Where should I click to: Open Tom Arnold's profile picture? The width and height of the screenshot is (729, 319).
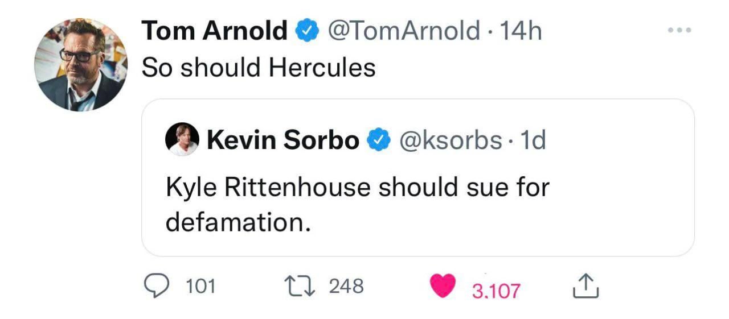click(x=80, y=64)
